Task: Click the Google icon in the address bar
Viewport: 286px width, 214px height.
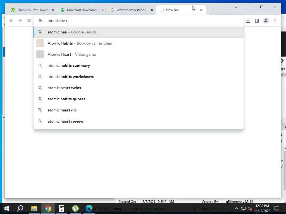Action: point(40,21)
